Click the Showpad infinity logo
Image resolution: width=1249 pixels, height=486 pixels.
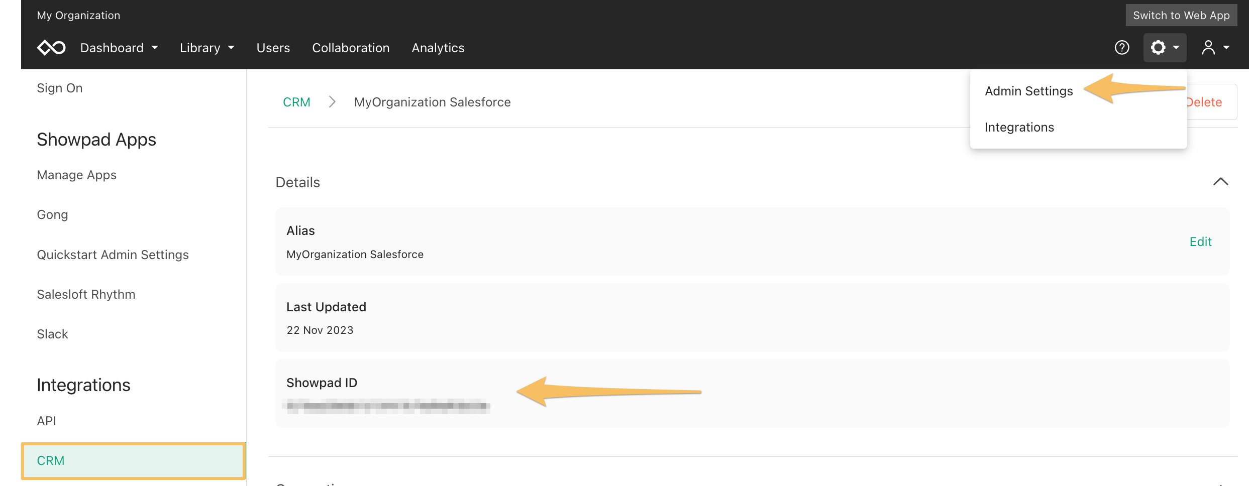coord(51,48)
